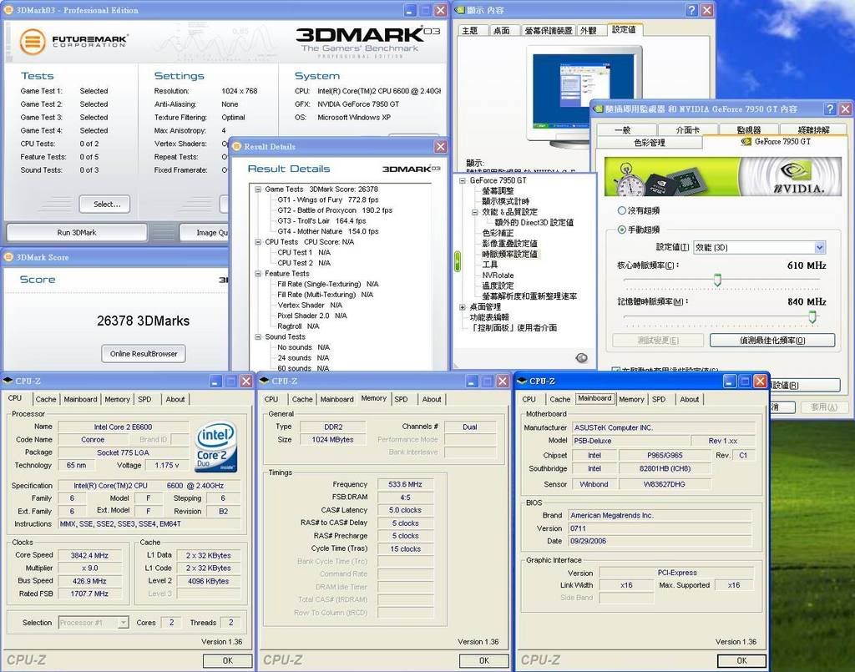
Task: Click the GeForce 7950 GT tab icon
Action: tap(746, 142)
